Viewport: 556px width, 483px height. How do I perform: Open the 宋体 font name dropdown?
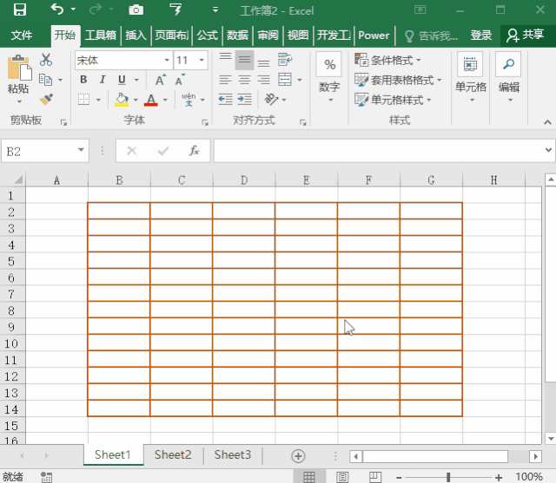click(167, 60)
